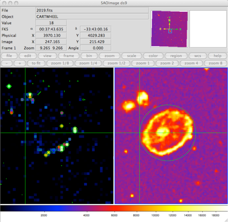The height and width of the screenshot is (222, 228).
Task: Open the region menu button
Action: [176, 56]
